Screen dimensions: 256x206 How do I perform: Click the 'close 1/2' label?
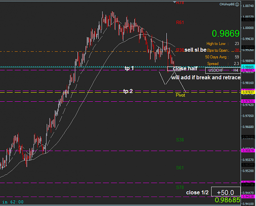(197, 193)
